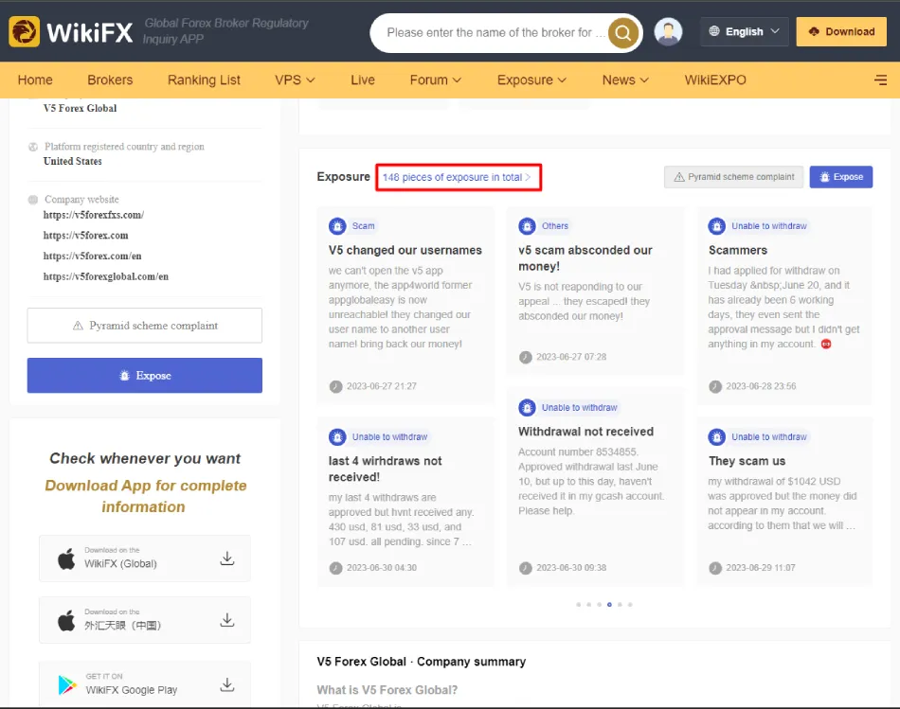Open the English language dropdown

[744, 31]
